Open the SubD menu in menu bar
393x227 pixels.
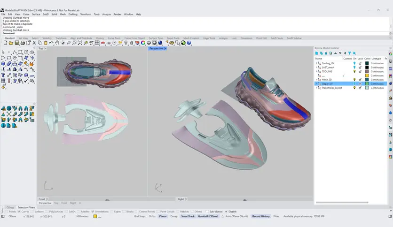(46, 14)
